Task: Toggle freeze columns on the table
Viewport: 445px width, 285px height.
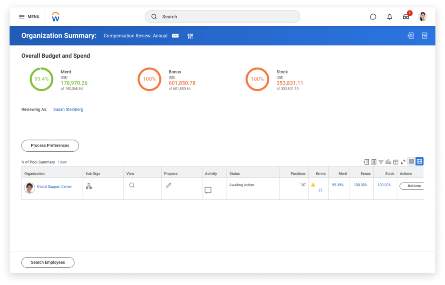Action: pyautogui.click(x=395, y=162)
